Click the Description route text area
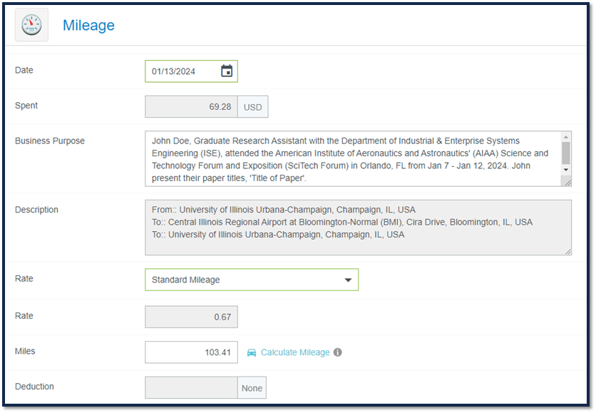Viewport: 596px width, 413px height. point(358,228)
